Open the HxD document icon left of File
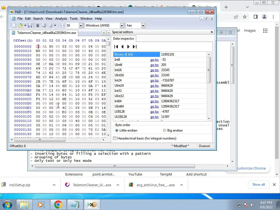This screenshot has height=210, width=280. 14,19
